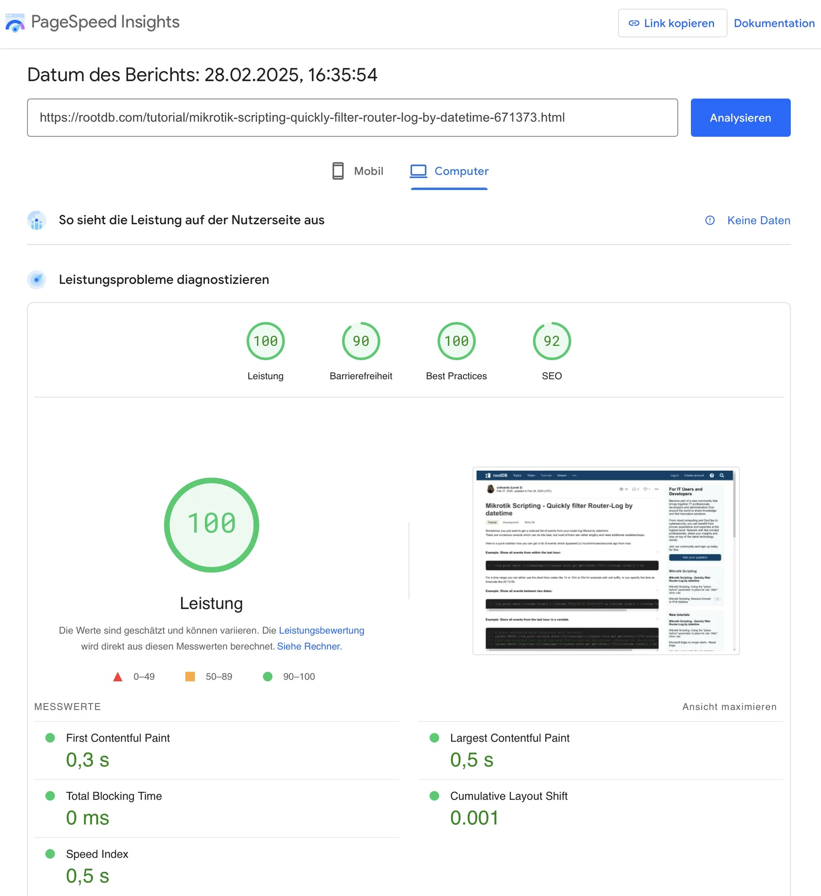Jump to the Leistung score gauge (100)
The width and height of the screenshot is (821, 896).
[x=266, y=341]
